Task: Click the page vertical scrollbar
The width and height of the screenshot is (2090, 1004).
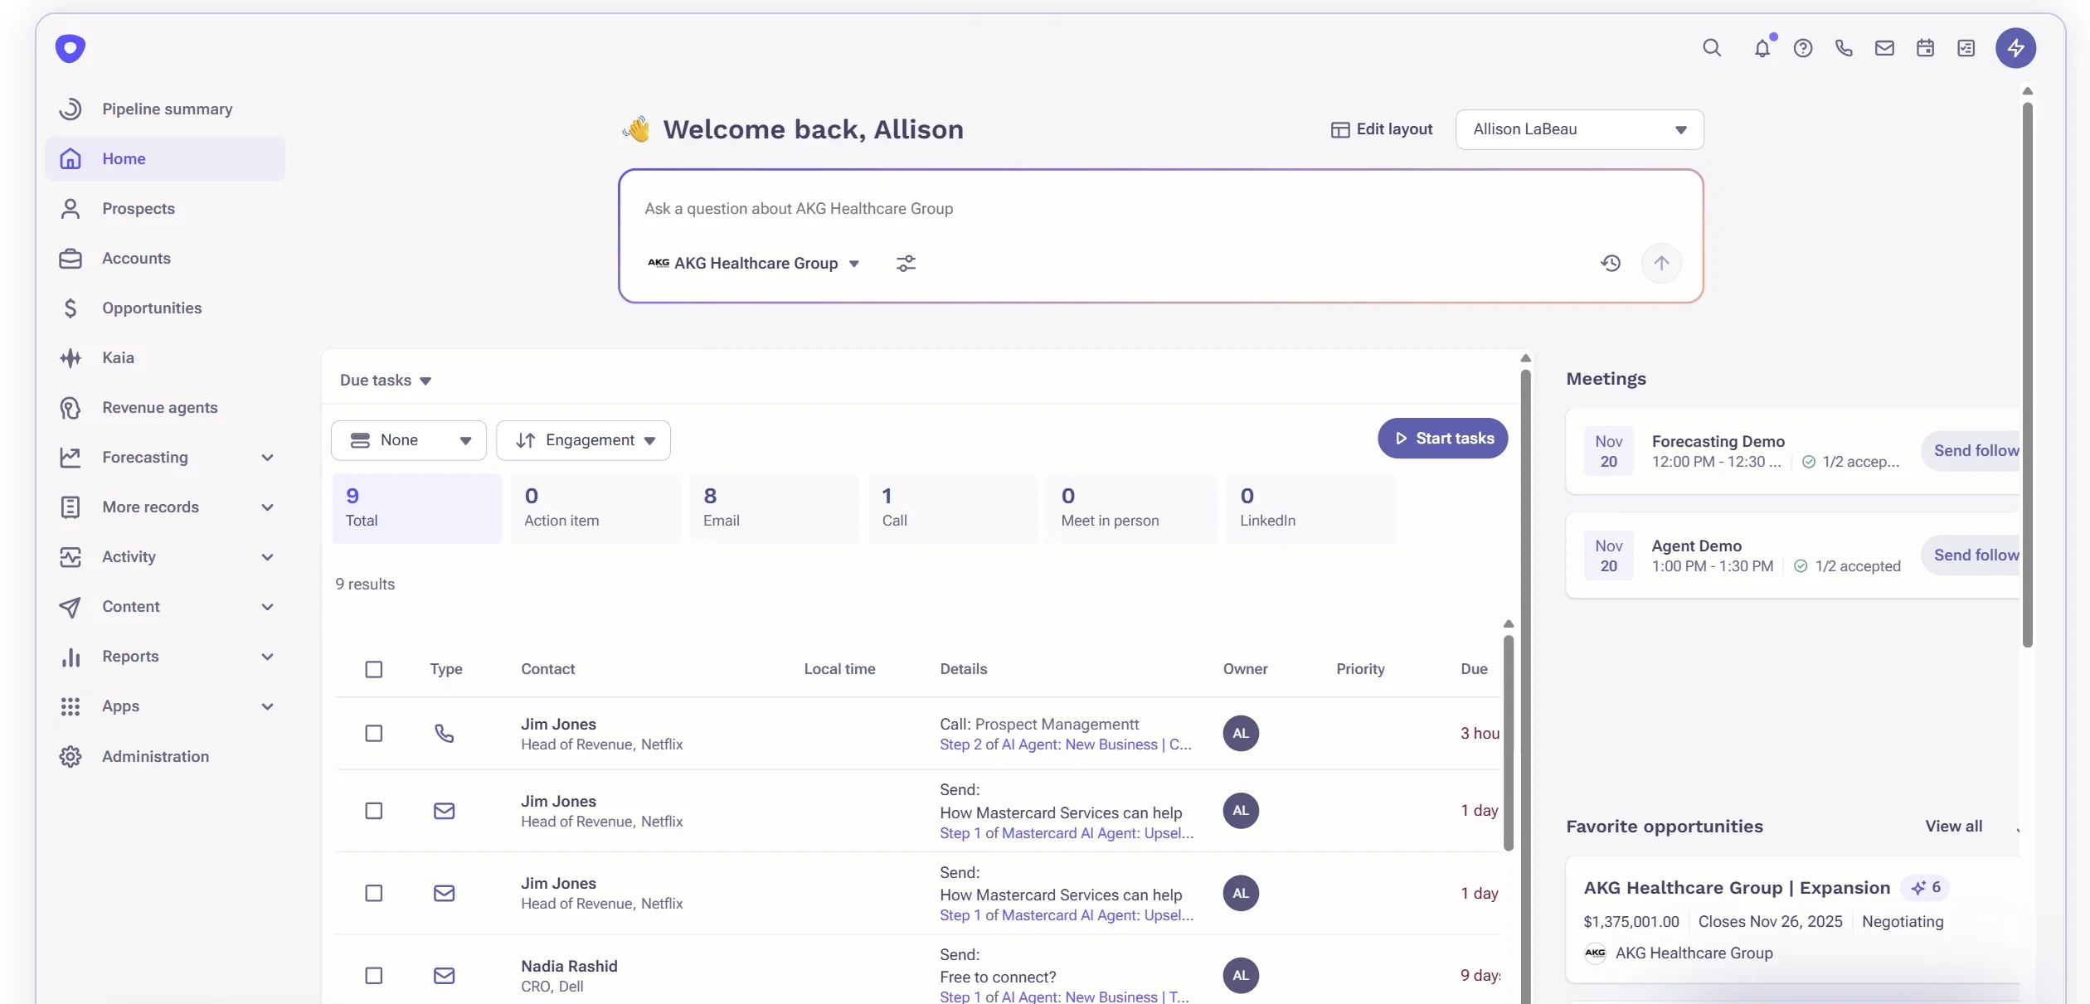Action: click(2027, 373)
